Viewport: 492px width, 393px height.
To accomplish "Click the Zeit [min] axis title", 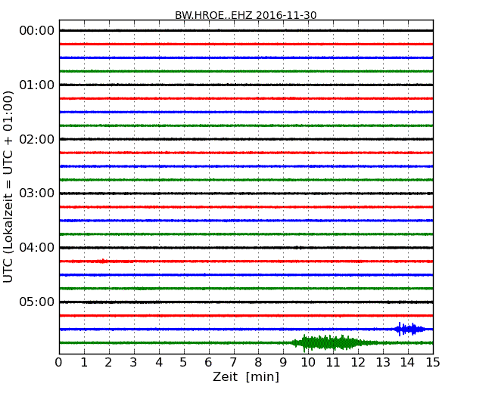I will (246, 376).
